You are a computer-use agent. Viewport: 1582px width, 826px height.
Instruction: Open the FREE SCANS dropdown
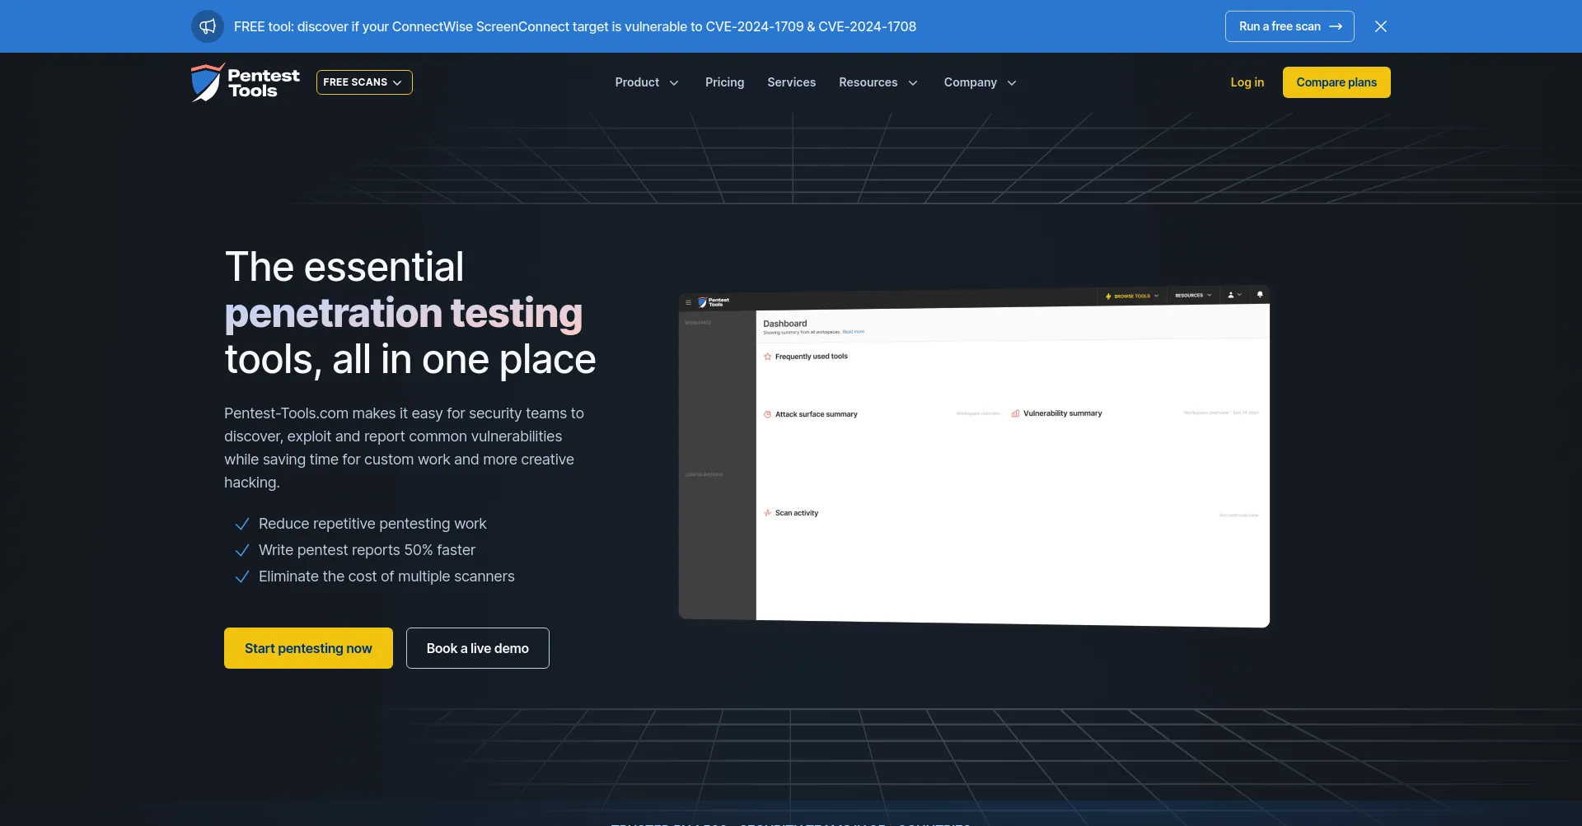(x=364, y=82)
